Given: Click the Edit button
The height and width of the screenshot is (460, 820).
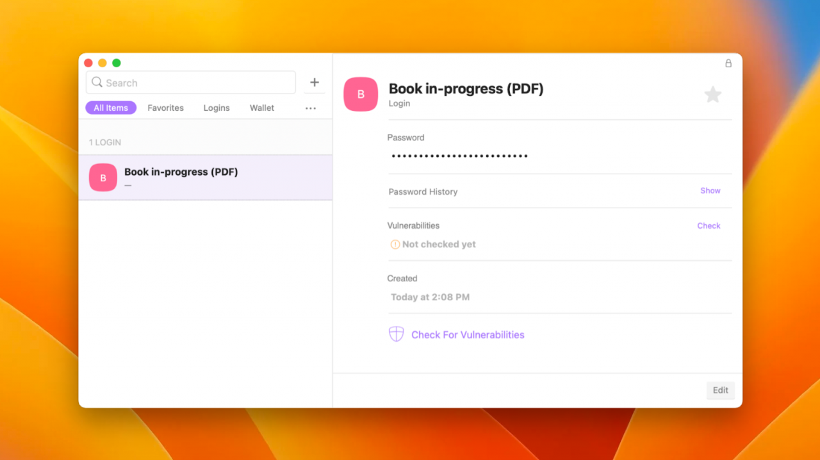Looking at the screenshot, I should click(721, 390).
